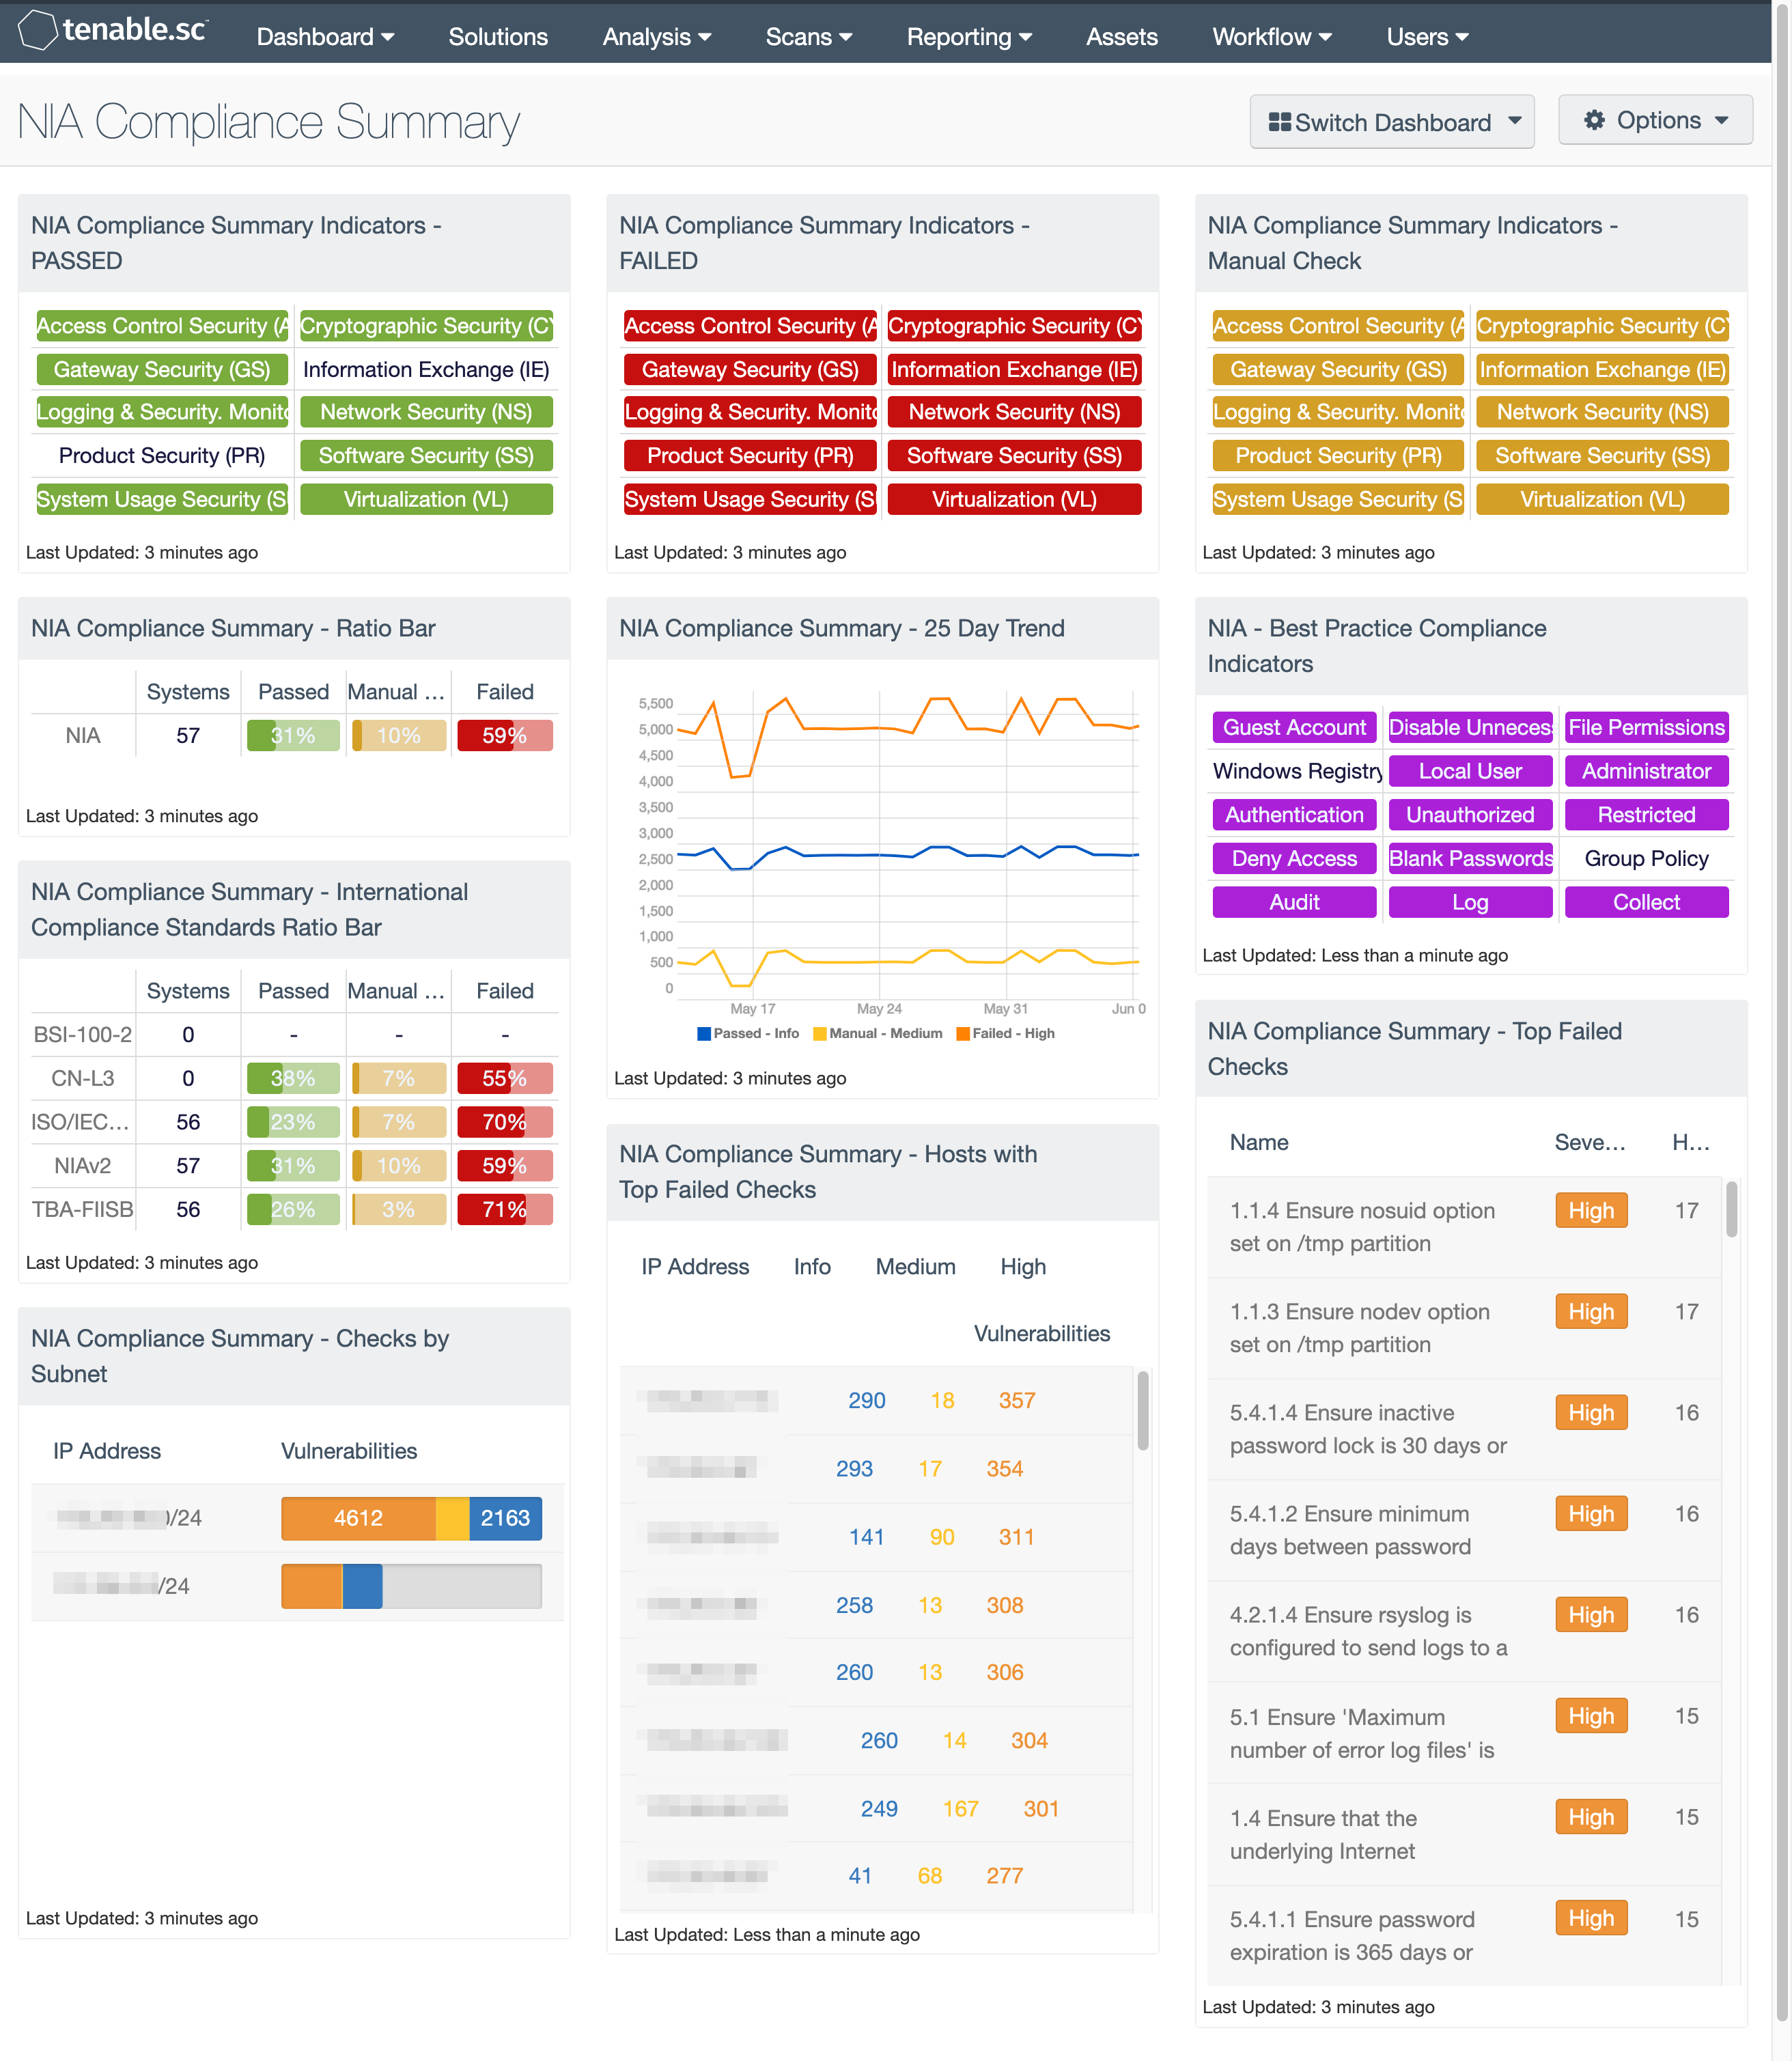
Task: Click the NIAv2 row label
Action: click(83, 1166)
